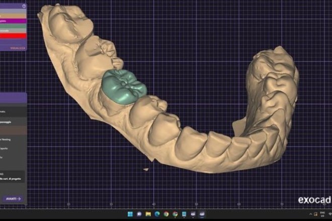Launch Microsoft Edge from the taskbar
Image resolution: width=332 pixels, height=221 pixels.
[157, 214]
